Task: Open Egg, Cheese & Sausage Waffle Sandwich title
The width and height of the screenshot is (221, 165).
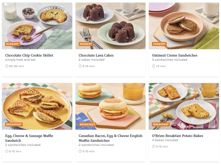Action: click(29, 138)
